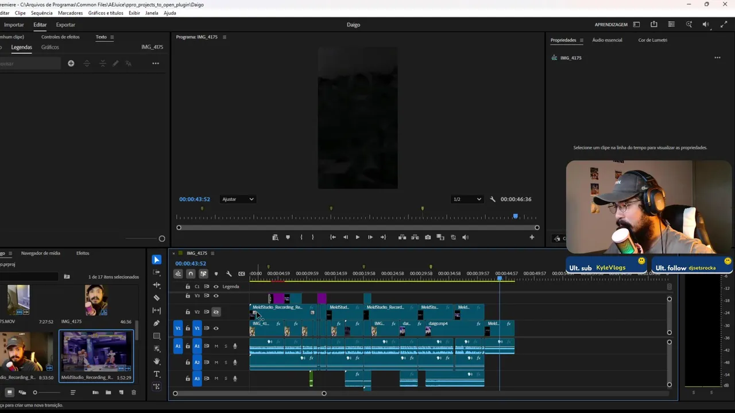Click New Item icon in project panel
This screenshot has width=735, height=413.
point(121,392)
